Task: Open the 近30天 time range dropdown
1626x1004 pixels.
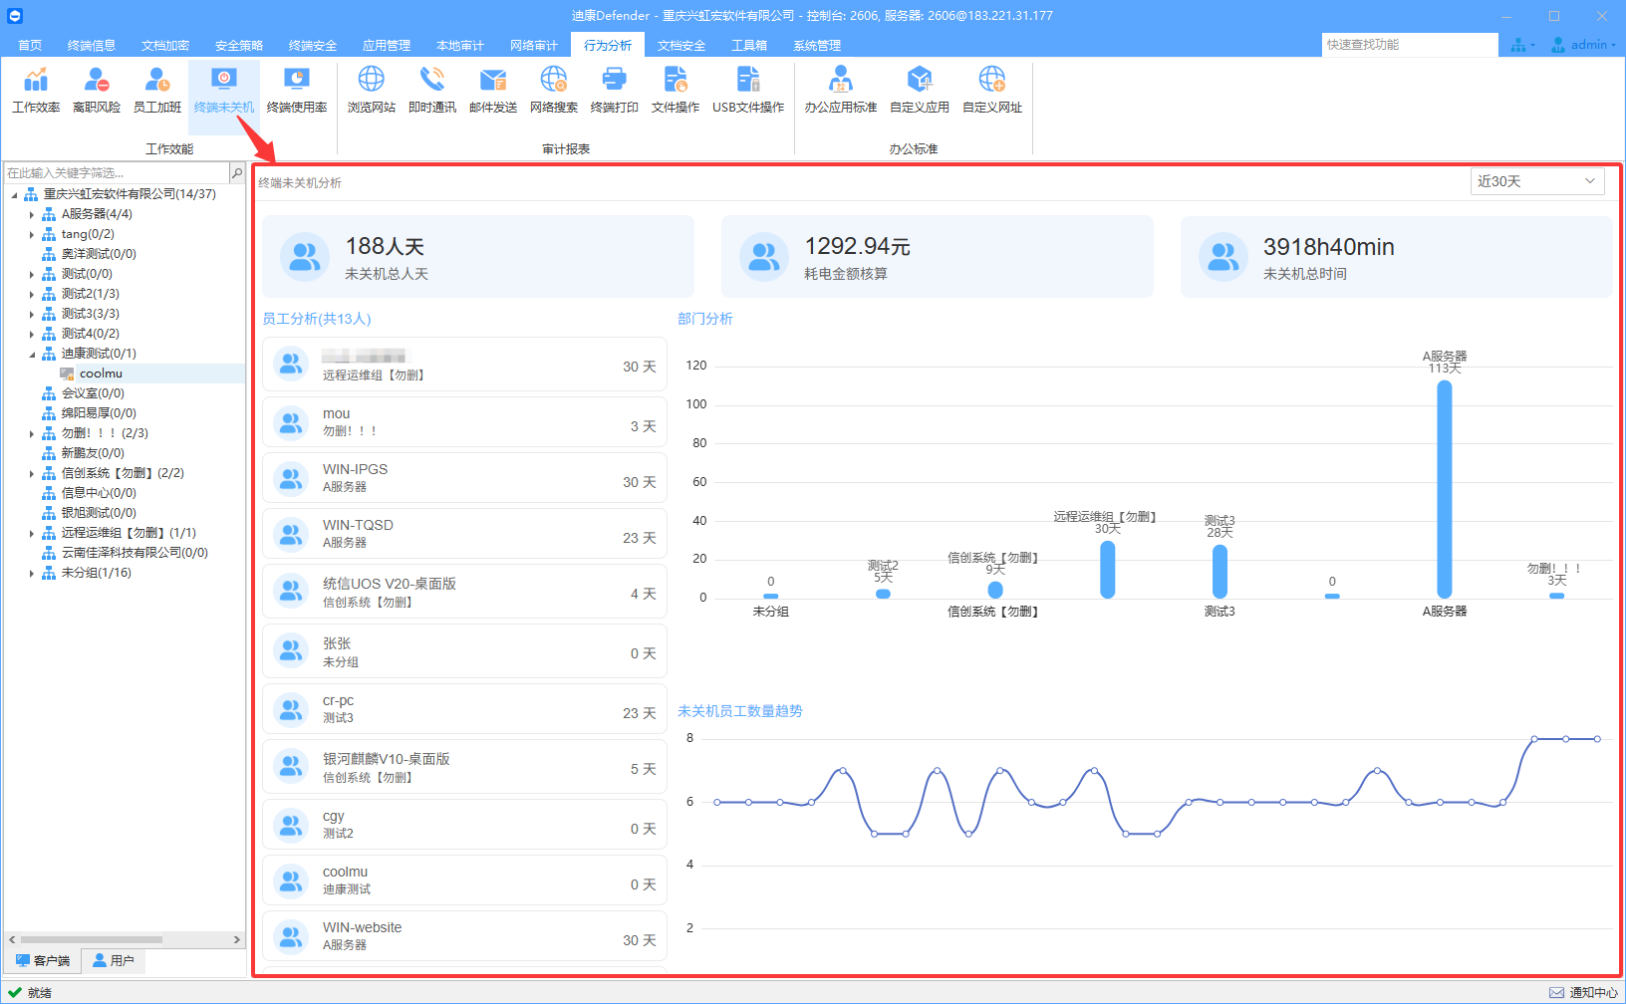Action: (x=1537, y=181)
